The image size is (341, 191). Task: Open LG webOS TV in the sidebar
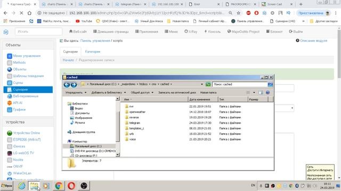pos(23,153)
